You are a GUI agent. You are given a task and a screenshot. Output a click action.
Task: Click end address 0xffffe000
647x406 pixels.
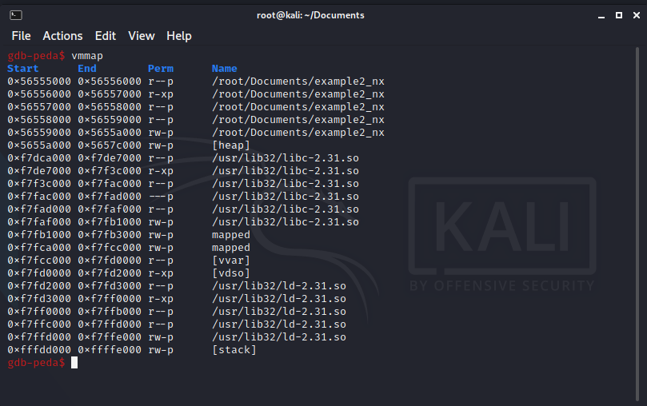[110, 349]
